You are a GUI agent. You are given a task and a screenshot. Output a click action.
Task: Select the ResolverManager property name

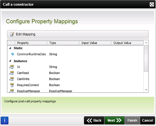(28, 91)
